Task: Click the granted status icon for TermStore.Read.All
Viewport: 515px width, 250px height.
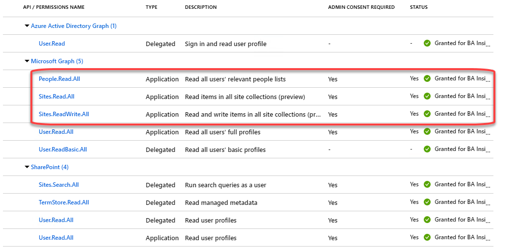Action: click(x=427, y=202)
